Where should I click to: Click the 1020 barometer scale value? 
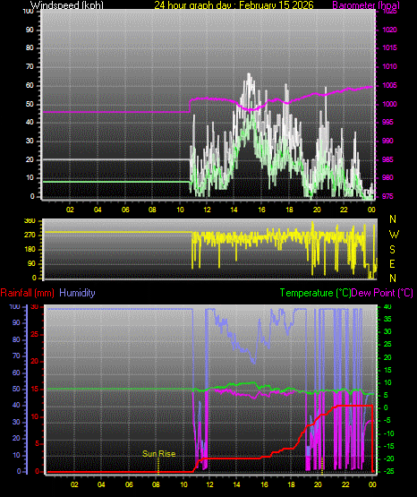coord(390,30)
